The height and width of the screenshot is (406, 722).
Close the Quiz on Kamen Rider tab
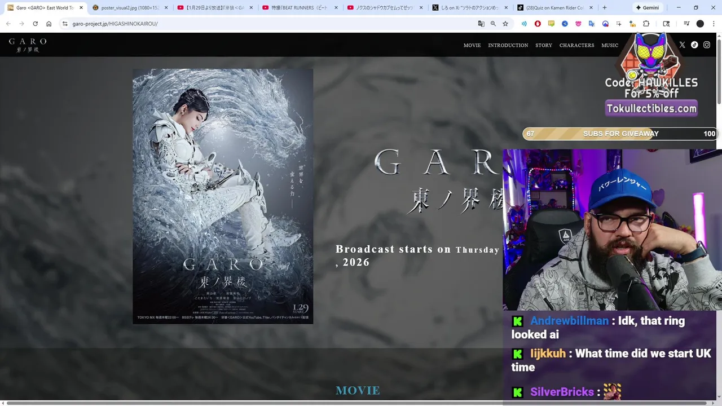click(x=591, y=8)
